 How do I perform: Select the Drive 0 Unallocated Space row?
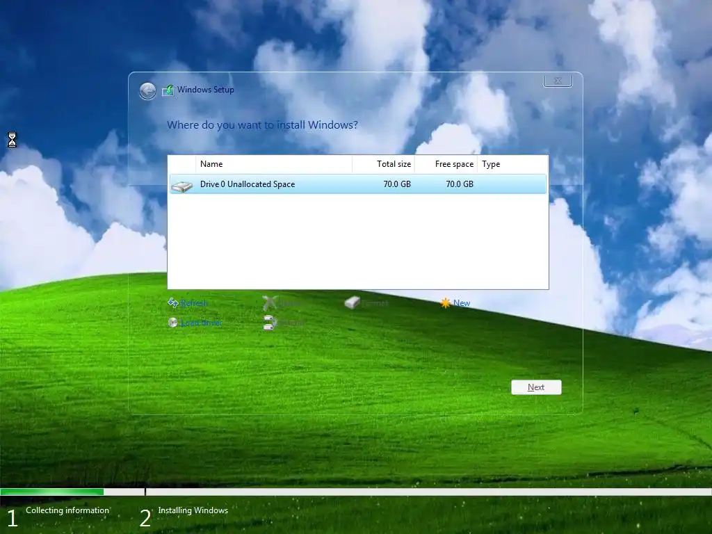[x=358, y=184]
